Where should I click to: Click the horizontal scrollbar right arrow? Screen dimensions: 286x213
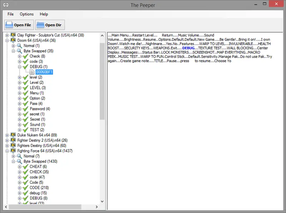pos(97,207)
